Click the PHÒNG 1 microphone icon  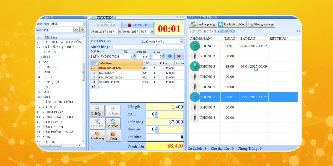point(195,46)
